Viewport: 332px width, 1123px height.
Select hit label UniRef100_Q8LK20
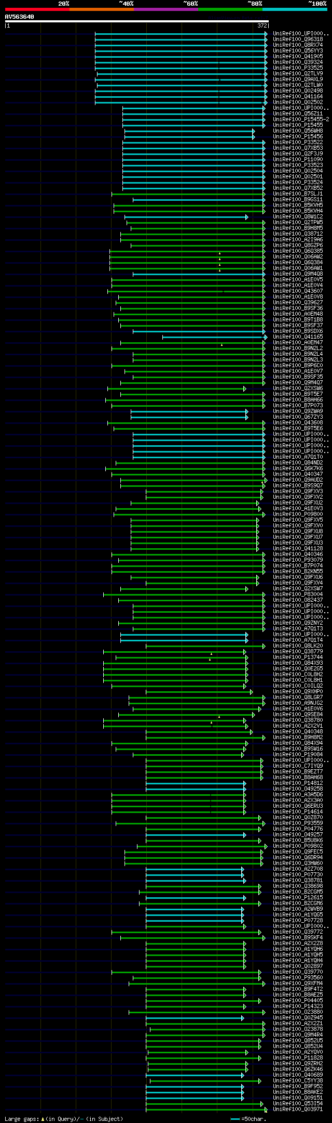298,646
